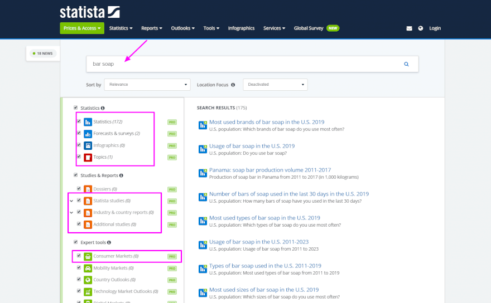Open 'Most used brands of bar soap' result
Viewport: 491px width, 303px height.
267,122
